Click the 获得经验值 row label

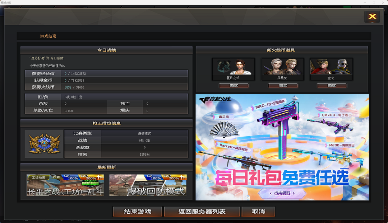(x=43, y=73)
